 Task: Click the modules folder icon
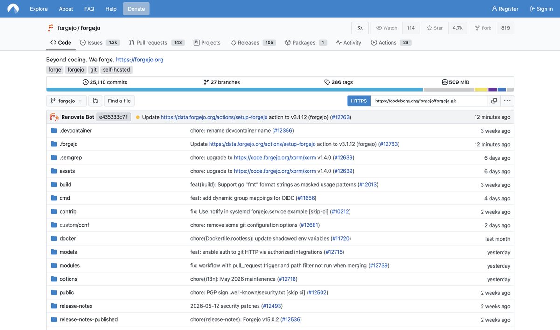(x=54, y=266)
